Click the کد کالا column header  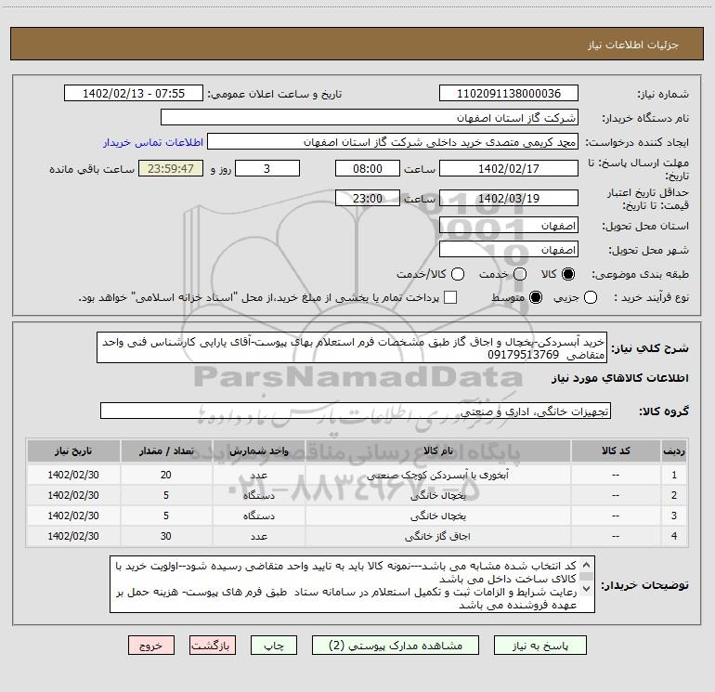tap(616, 451)
